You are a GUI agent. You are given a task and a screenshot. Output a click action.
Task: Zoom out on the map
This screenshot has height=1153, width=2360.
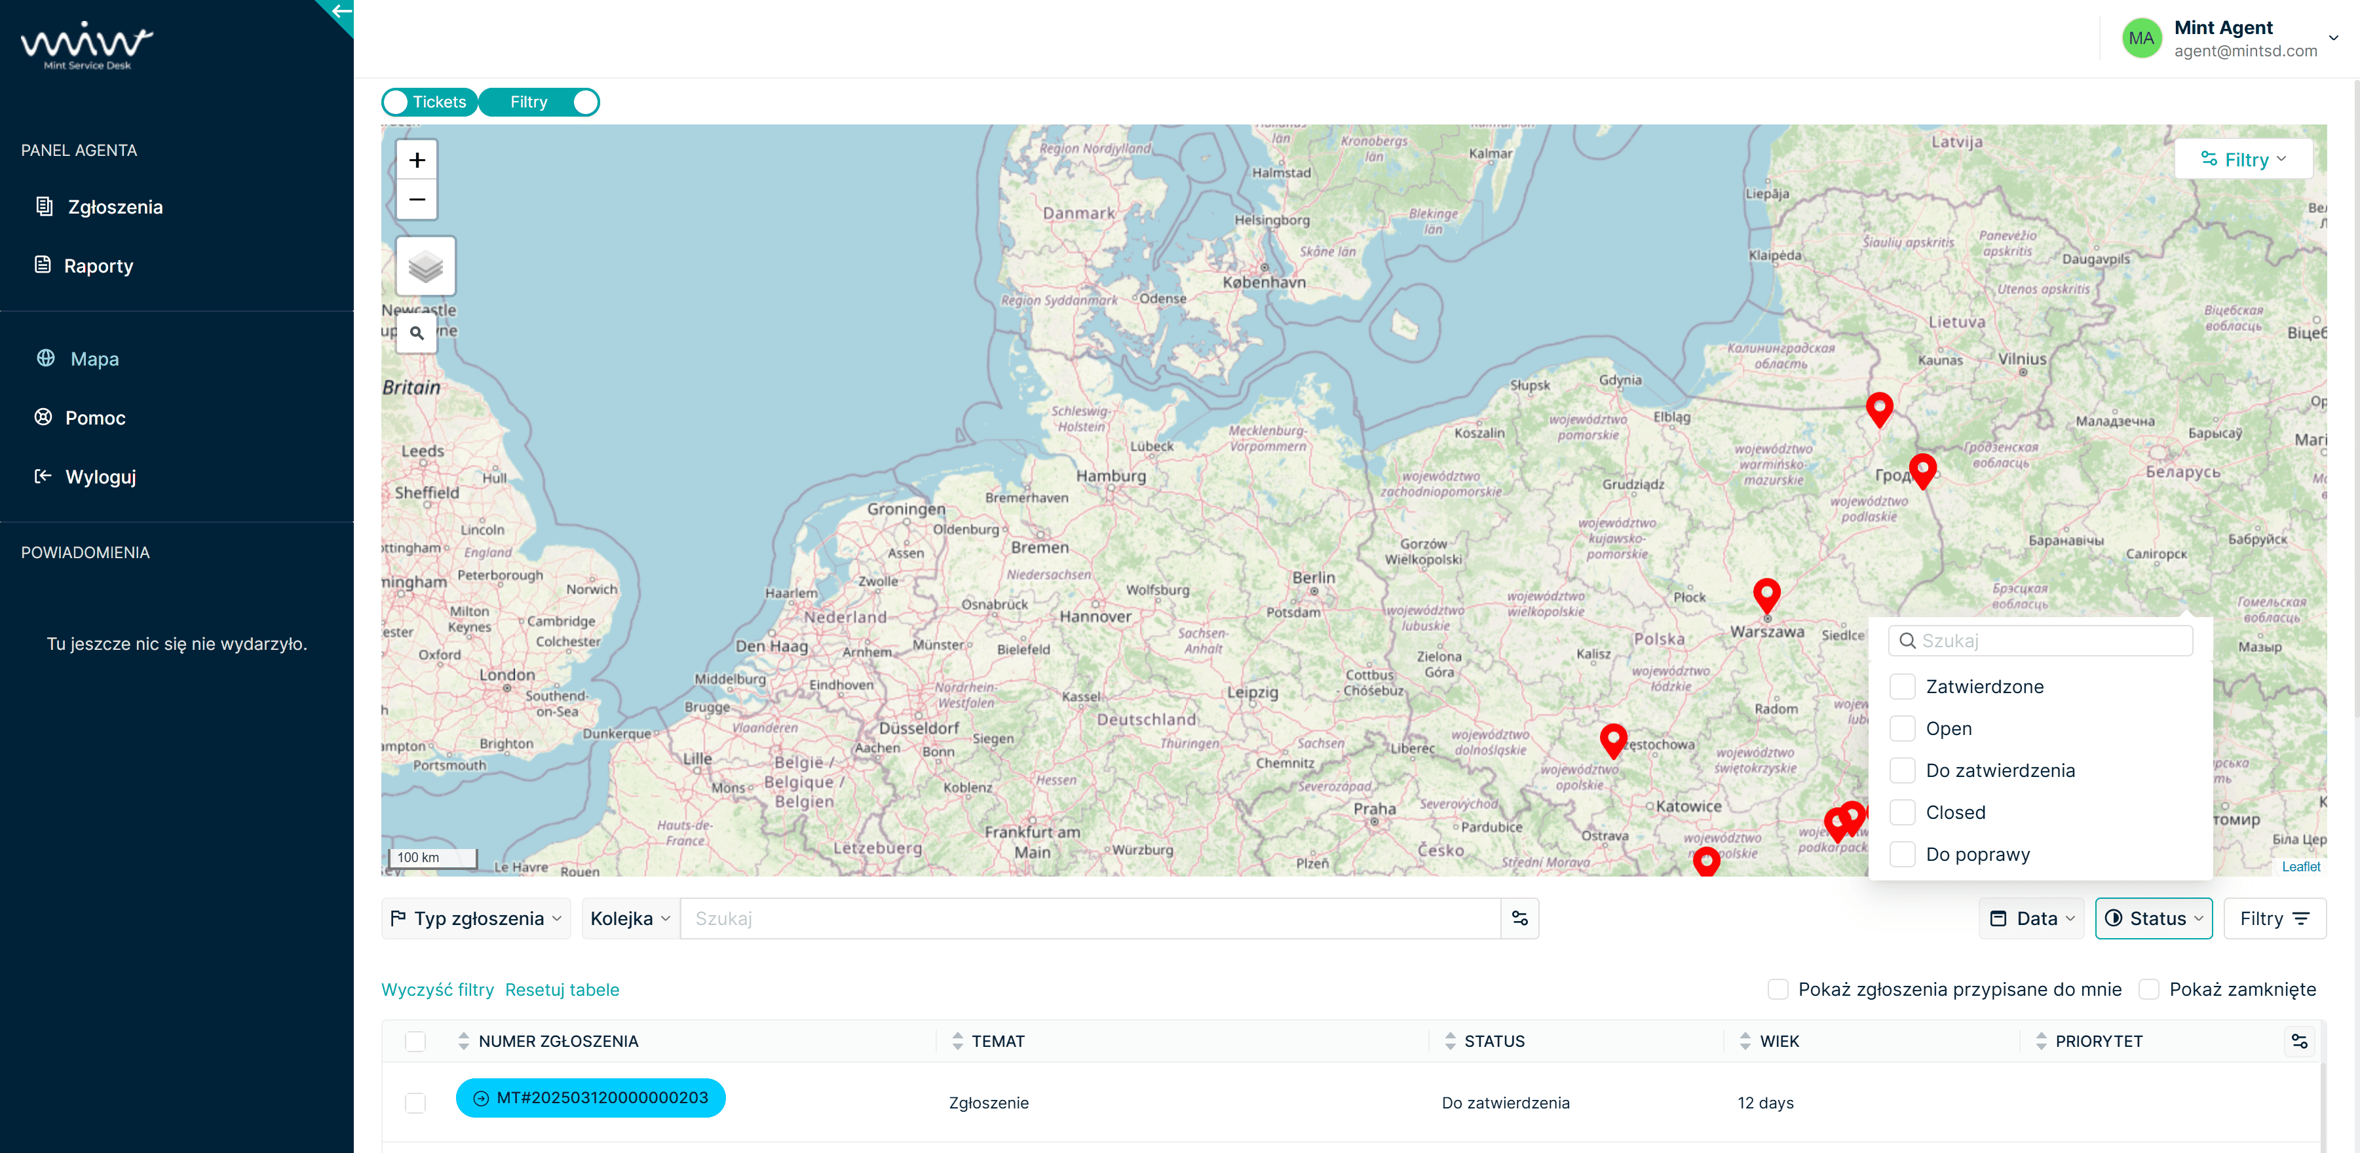pos(417,200)
